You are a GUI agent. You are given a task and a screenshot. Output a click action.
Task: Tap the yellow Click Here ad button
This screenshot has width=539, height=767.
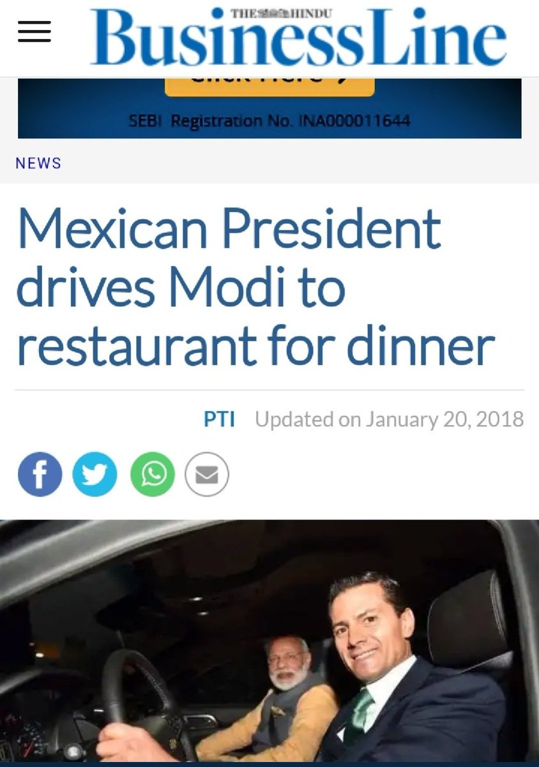[269, 86]
